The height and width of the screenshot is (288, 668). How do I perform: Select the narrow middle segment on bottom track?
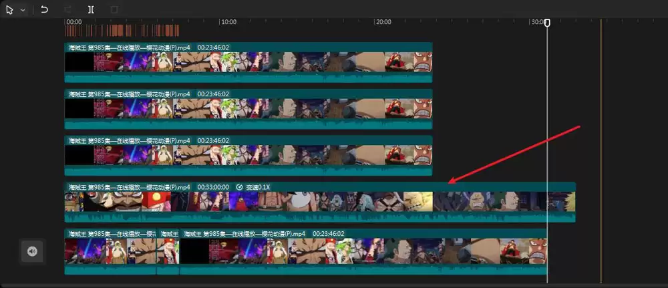(x=168, y=252)
